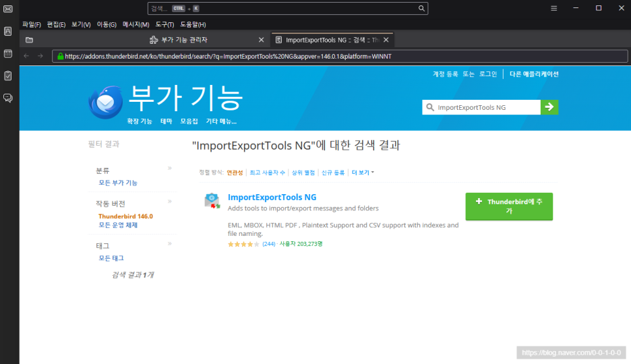Expand the 더 보기 sort dropdown
631x364 pixels.
coord(363,173)
